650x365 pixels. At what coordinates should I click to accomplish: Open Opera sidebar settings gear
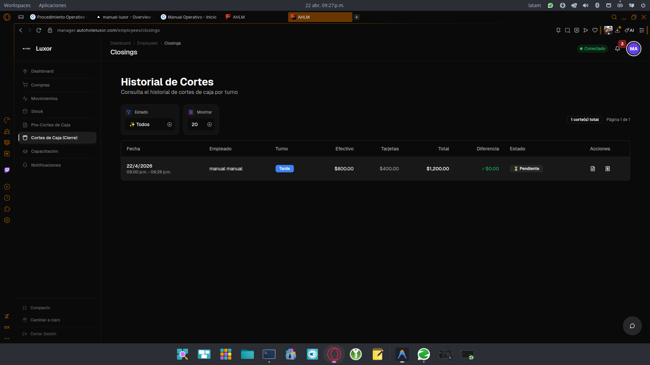tap(7, 220)
